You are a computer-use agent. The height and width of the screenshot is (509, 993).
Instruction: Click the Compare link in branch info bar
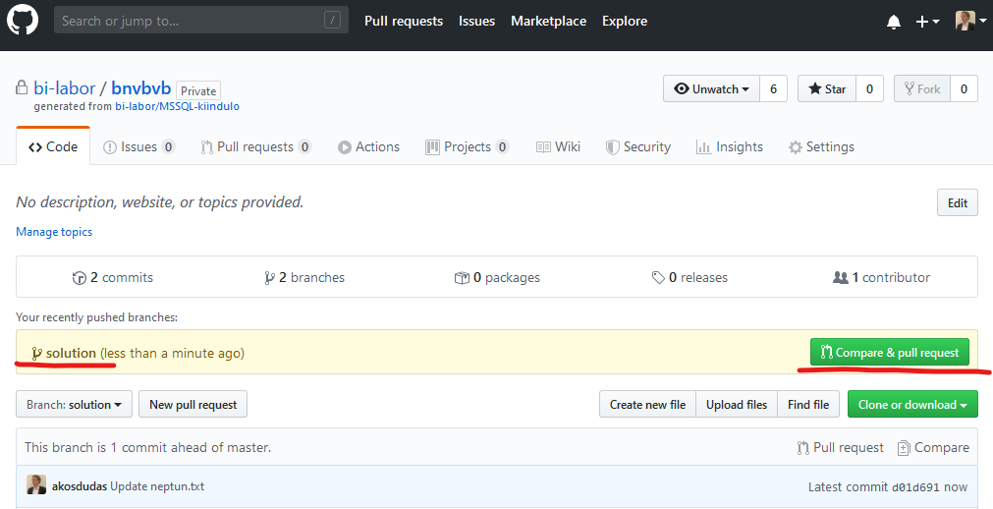tap(933, 447)
